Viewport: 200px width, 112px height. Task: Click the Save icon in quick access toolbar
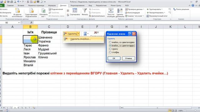(x=1, y=2)
